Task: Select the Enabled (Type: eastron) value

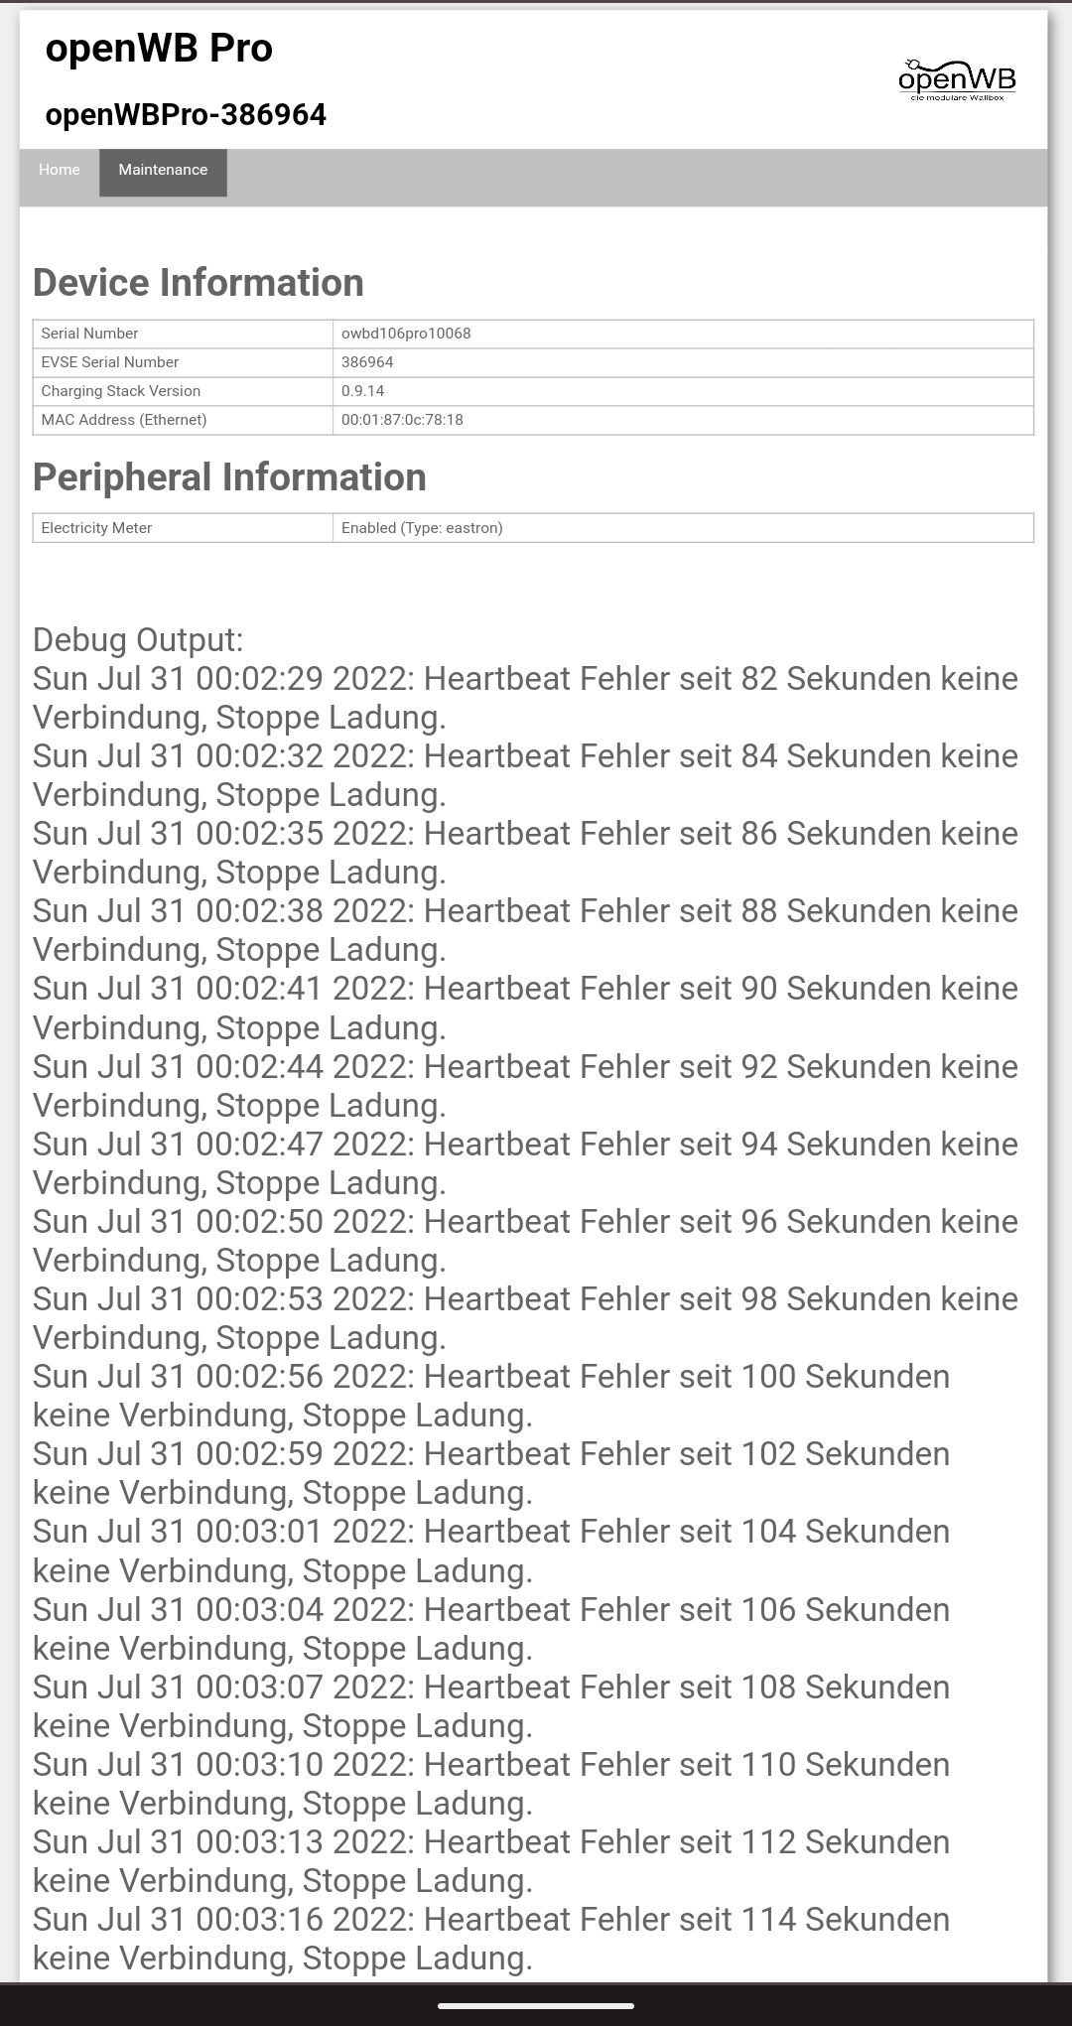Action: pyautogui.click(x=422, y=528)
